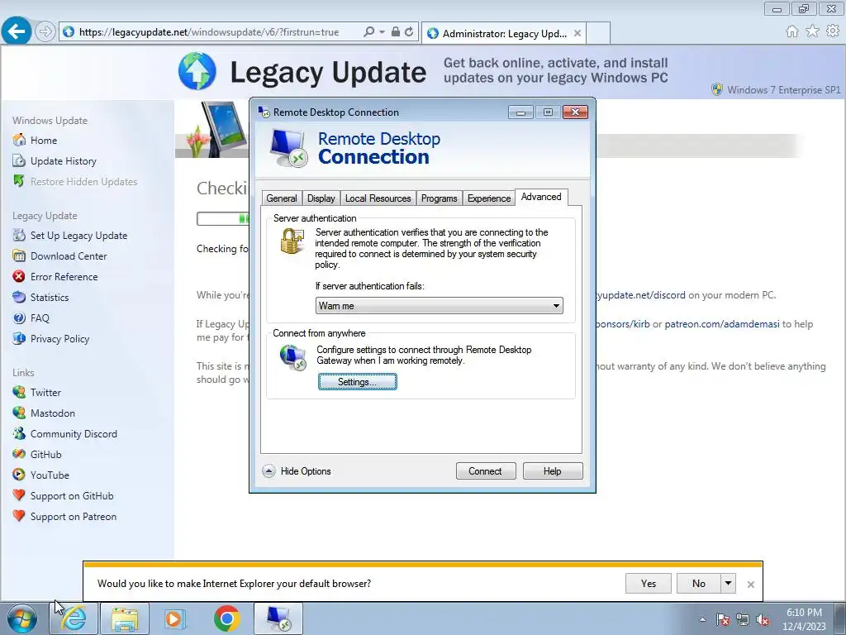Select the Advanced tab
This screenshot has width=846, height=635.
[x=541, y=197]
